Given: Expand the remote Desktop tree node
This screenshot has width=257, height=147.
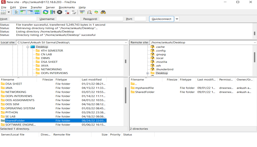Looking at the screenshot, I should coord(147,73).
